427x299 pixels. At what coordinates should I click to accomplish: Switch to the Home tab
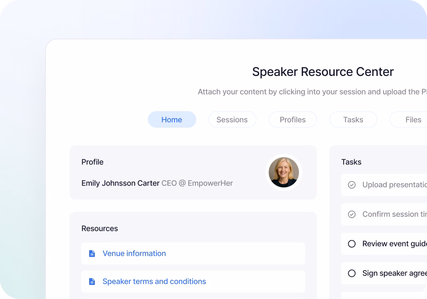pos(172,120)
